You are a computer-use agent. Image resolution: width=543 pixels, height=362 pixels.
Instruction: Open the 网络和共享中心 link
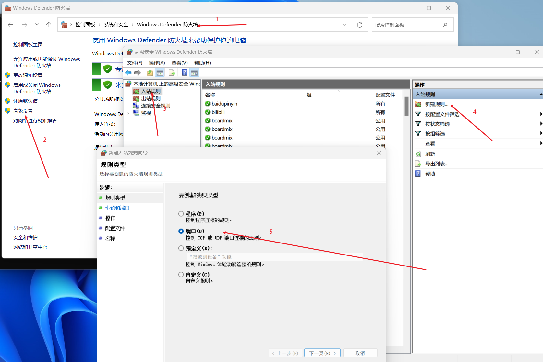(30, 247)
